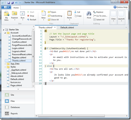
Task: Open the My Sites button
Action: [6, 16]
